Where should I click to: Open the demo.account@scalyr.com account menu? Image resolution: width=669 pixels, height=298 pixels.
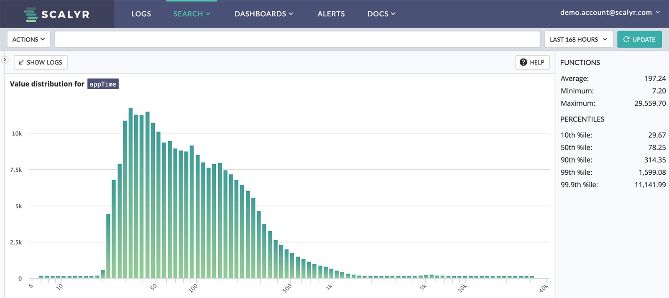610,13
